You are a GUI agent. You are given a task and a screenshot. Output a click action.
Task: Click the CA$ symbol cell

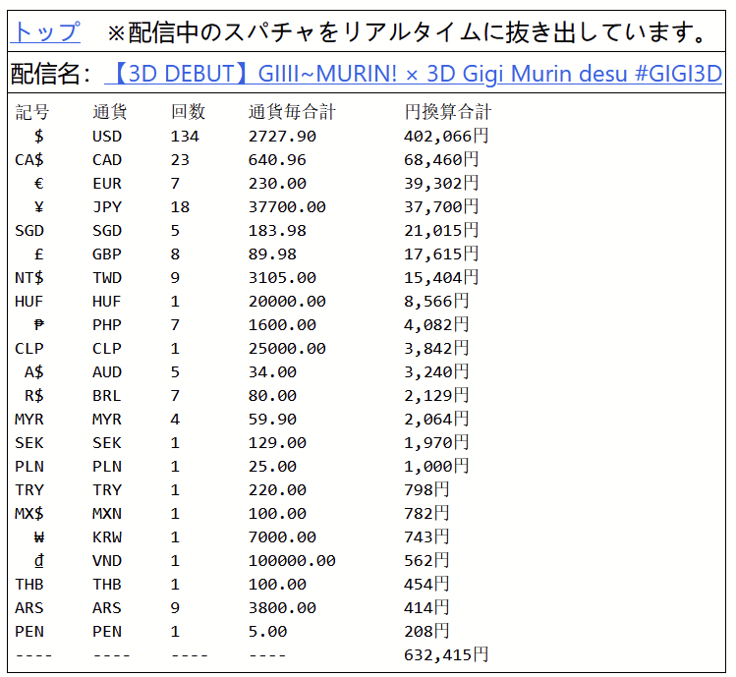29,160
